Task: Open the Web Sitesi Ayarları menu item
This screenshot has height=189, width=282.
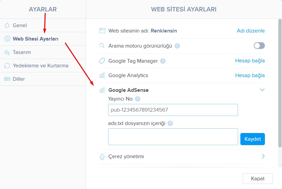Action: click(x=36, y=39)
